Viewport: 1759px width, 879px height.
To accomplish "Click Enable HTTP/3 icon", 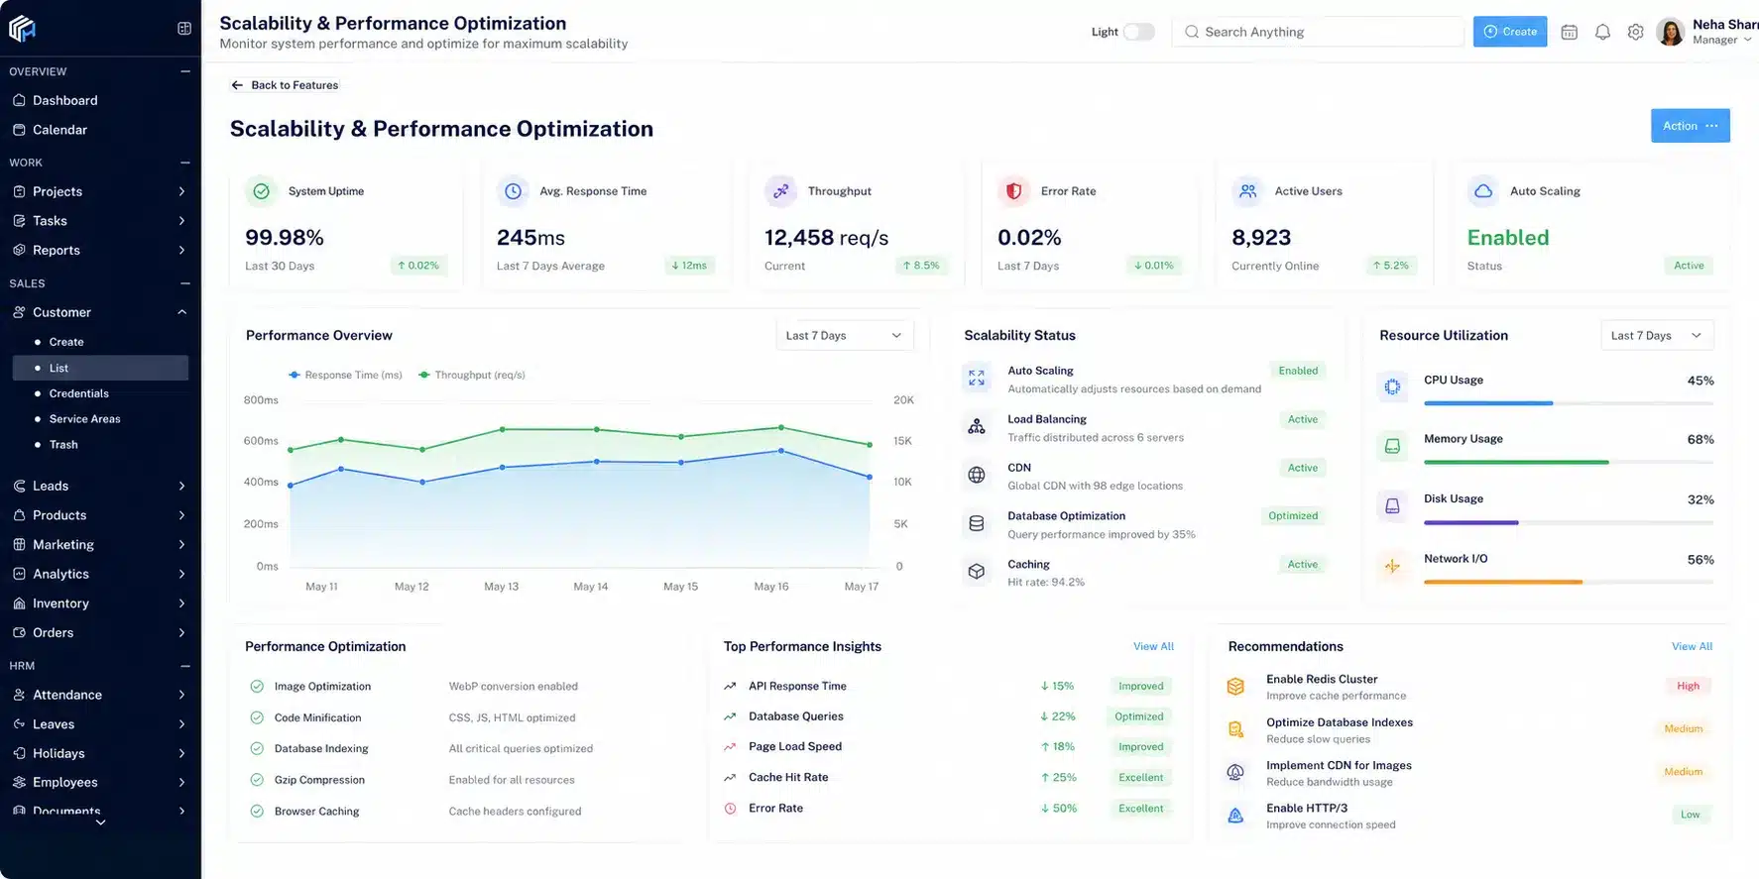I will click(x=1235, y=815).
